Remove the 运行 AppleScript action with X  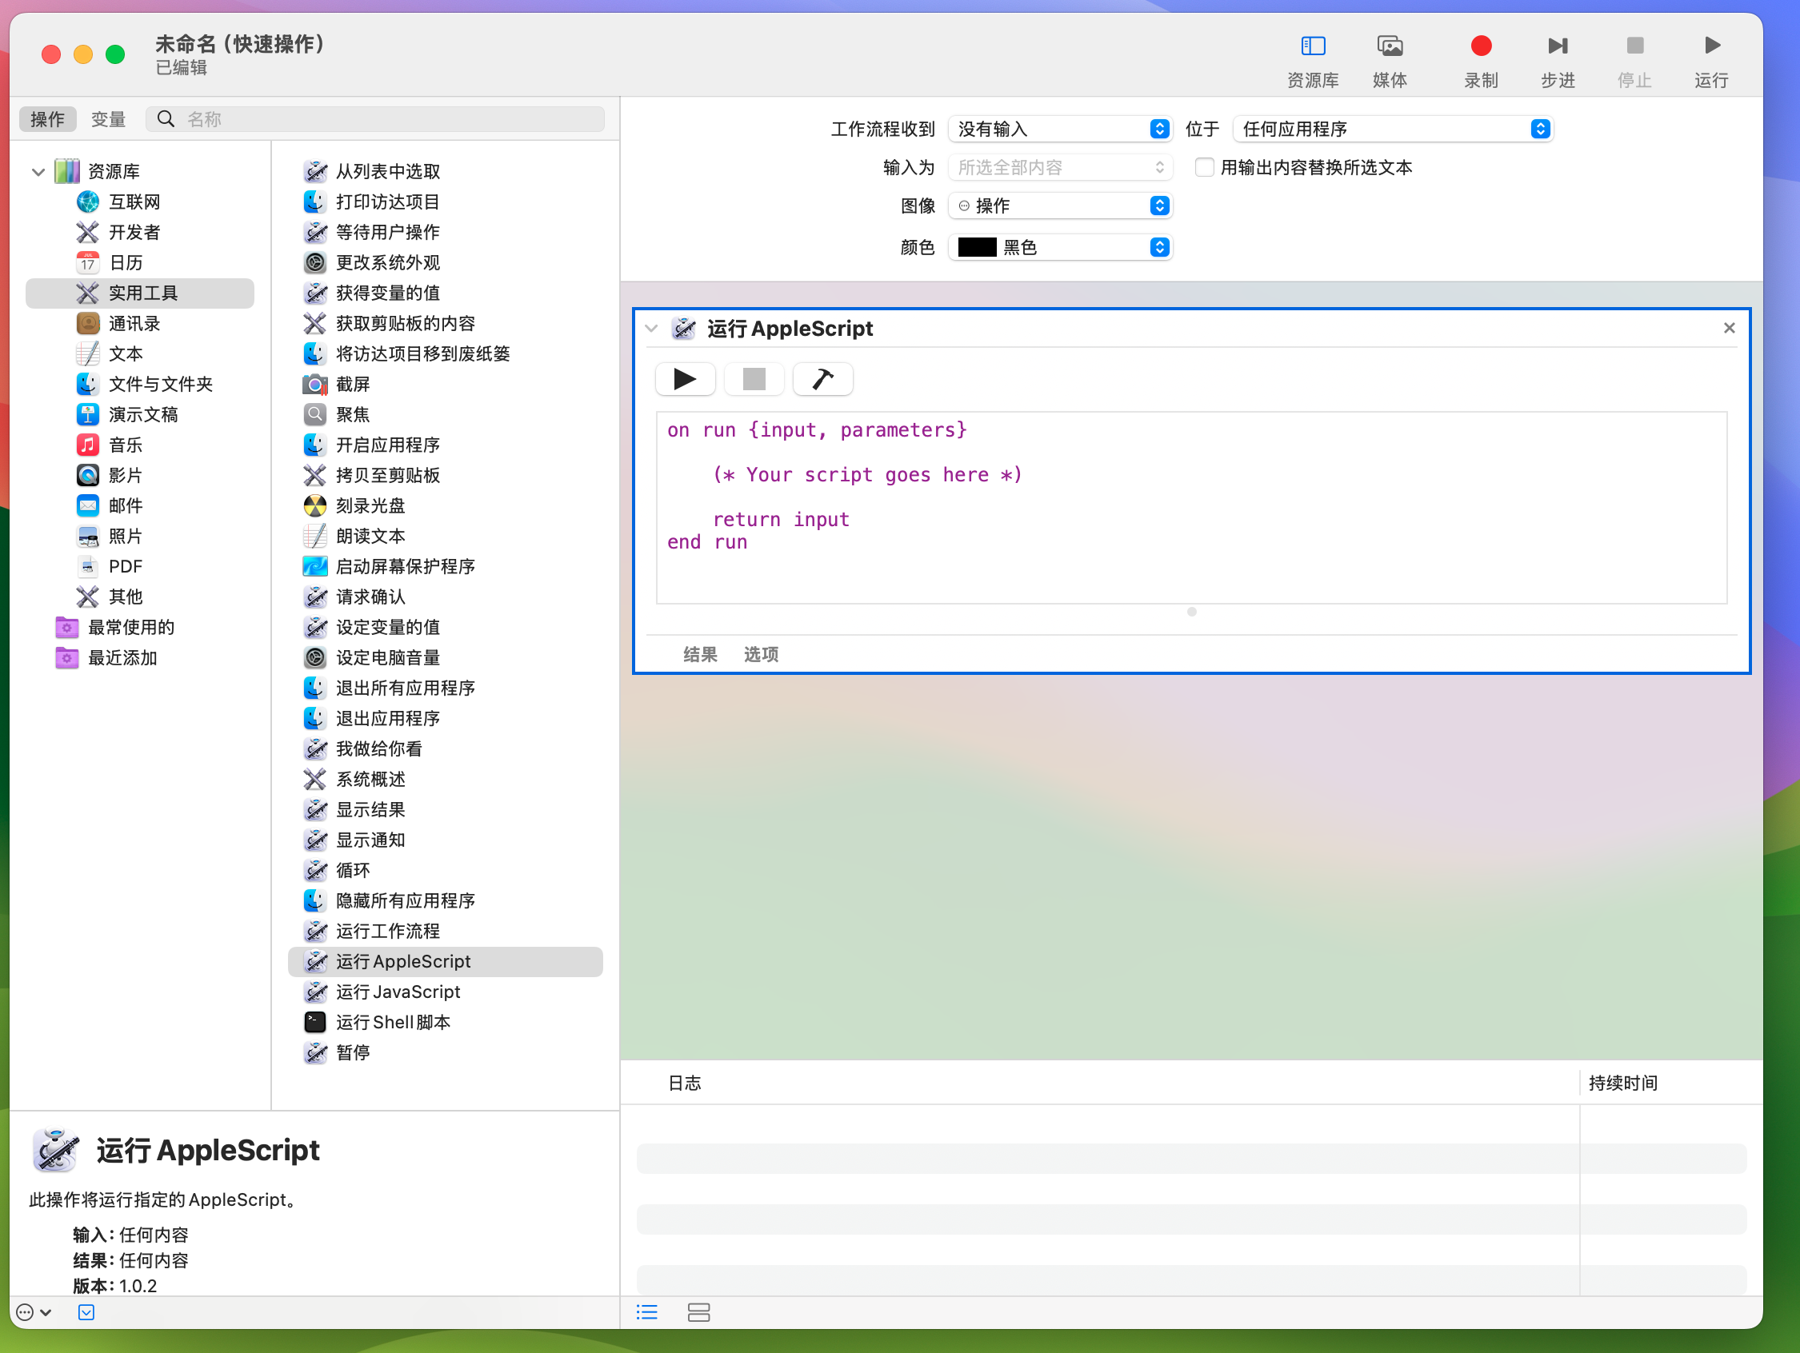[x=1730, y=328]
